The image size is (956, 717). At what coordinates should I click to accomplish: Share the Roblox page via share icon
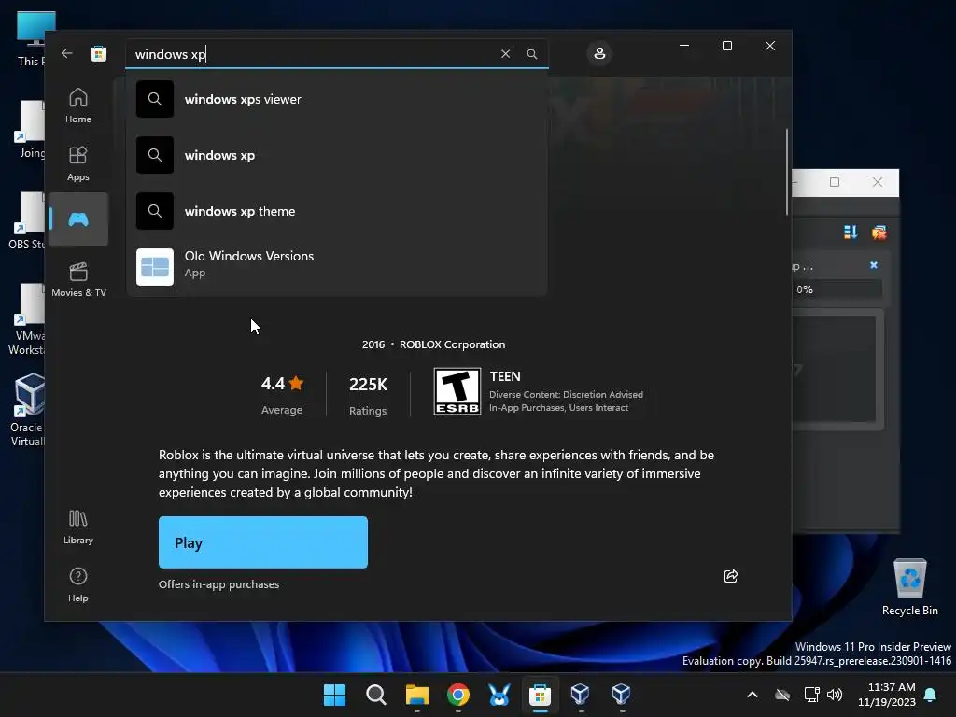pos(730,576)
